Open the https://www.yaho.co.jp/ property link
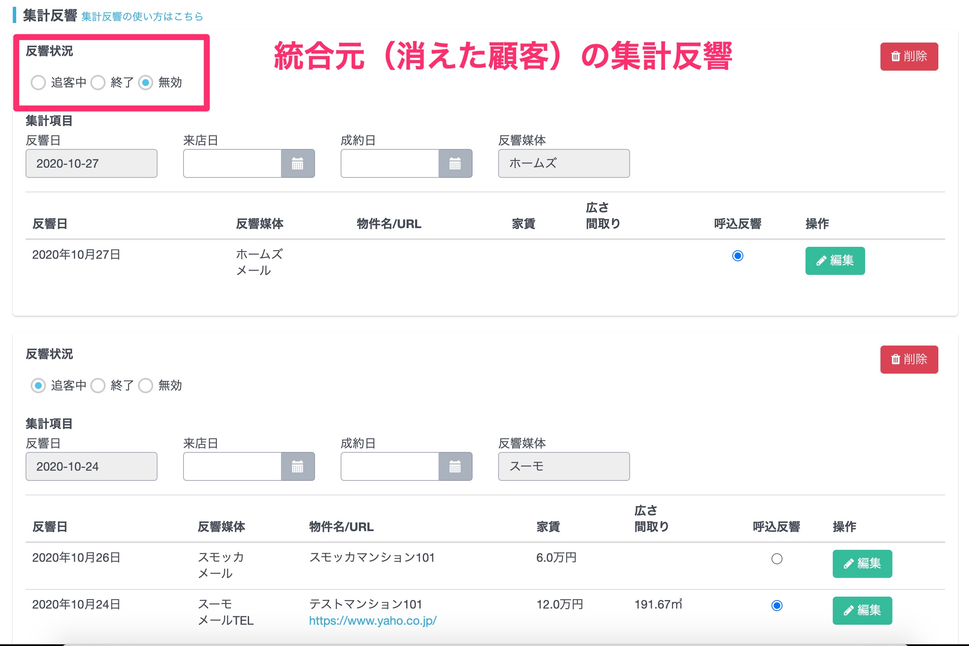Screen dimensions: 969x646 tap(373, 620)
